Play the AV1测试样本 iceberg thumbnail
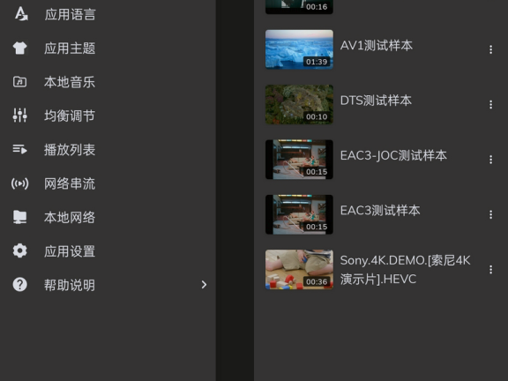 (299, 49)
